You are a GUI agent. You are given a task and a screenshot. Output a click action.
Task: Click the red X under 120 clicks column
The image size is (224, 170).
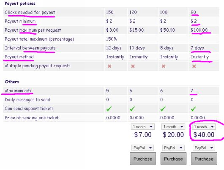coord(133,66)
